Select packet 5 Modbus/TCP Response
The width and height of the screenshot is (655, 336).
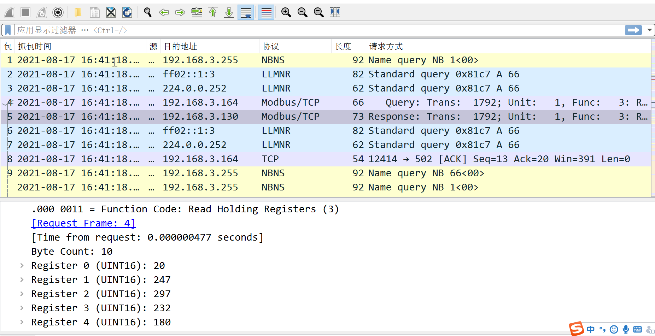click(325, 117)
